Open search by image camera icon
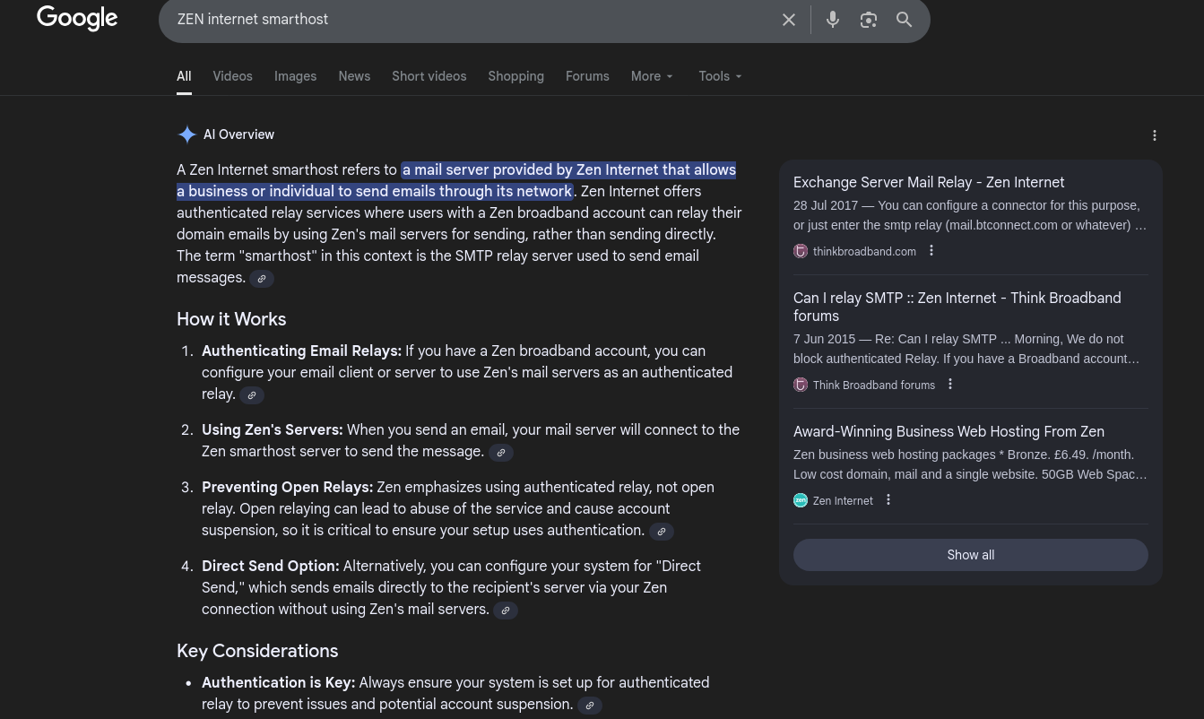The image size is (1204, 719). tap(868, 20)
